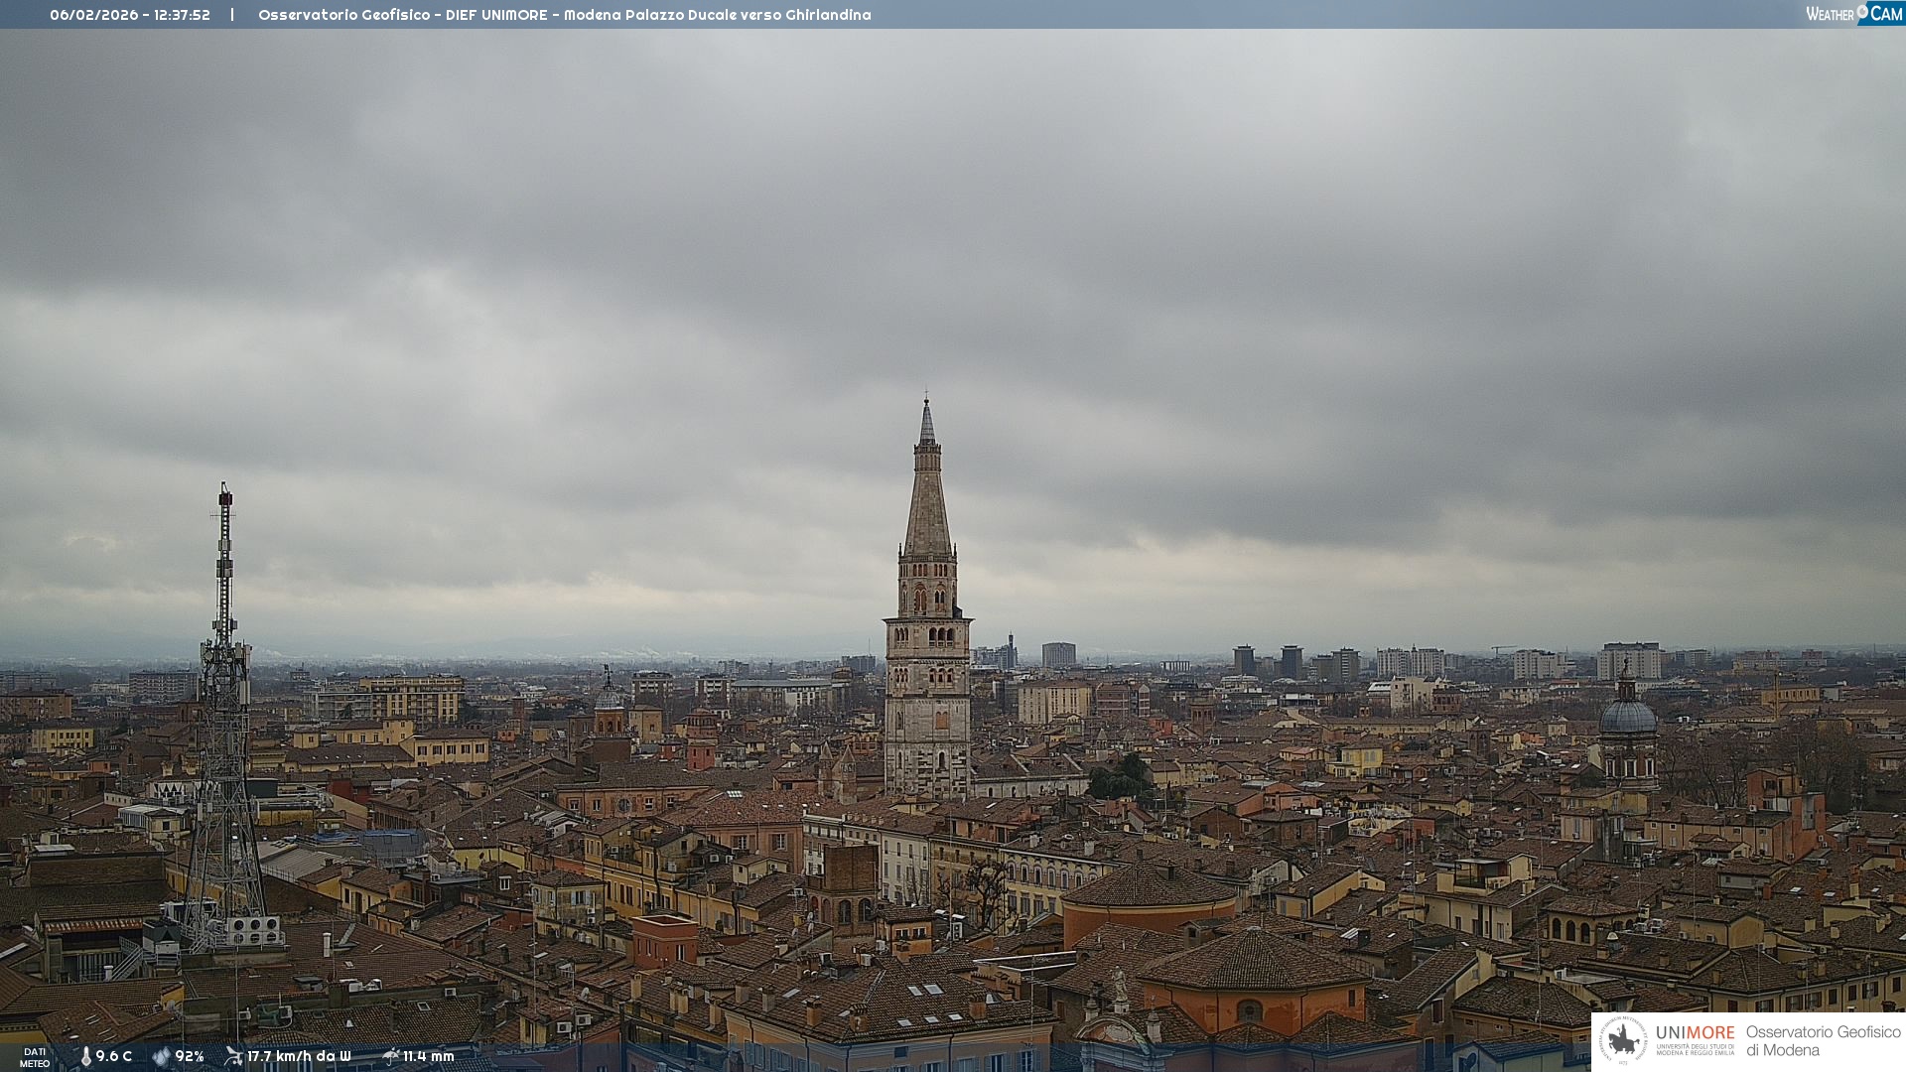Click the UNIMORE red text logo

1695,1032
